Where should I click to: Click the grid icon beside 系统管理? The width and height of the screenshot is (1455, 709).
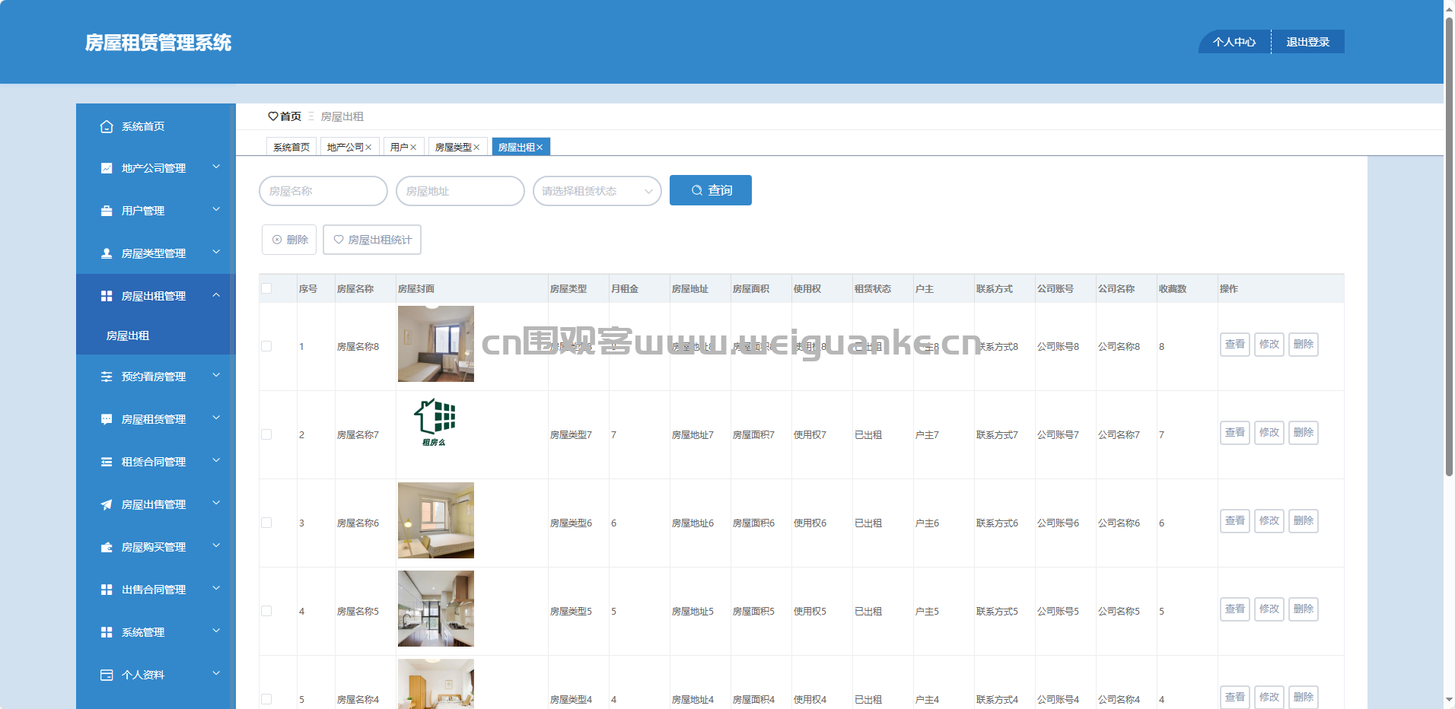click(107, 632)
